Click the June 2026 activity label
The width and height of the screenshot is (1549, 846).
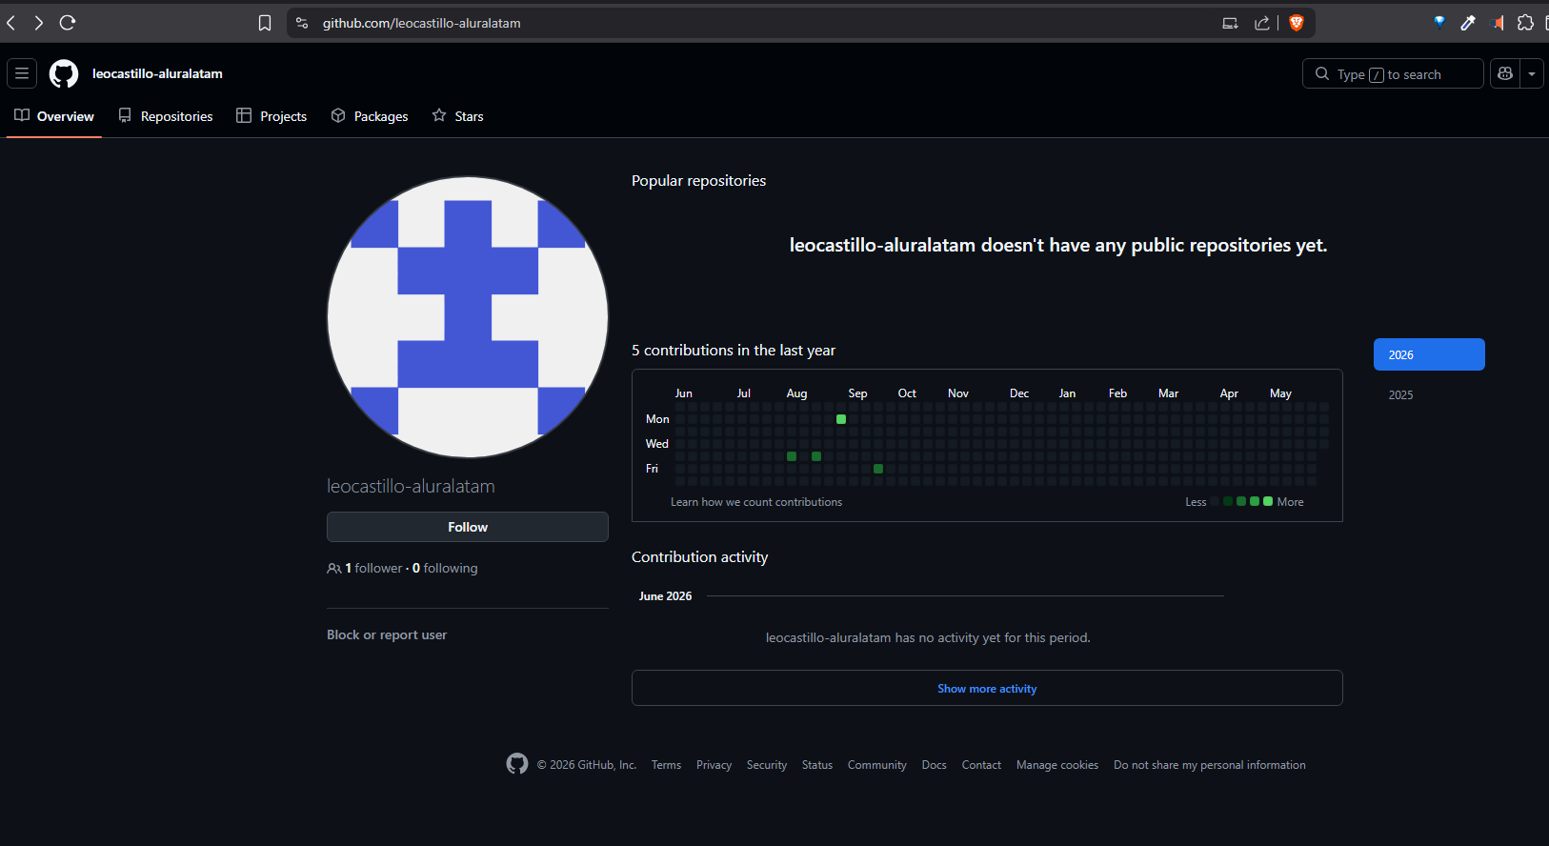coord(665,596)
